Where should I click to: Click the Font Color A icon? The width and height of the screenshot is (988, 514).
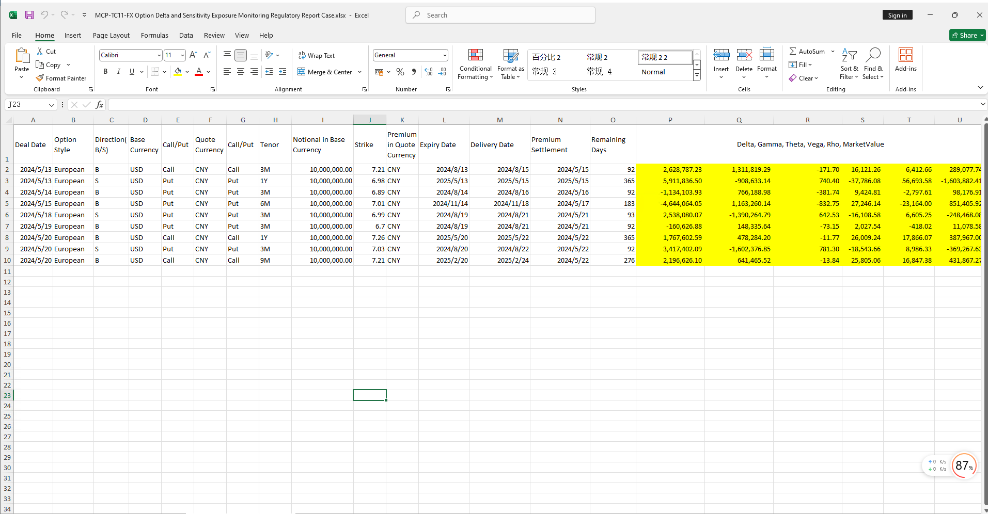[199, 72]
